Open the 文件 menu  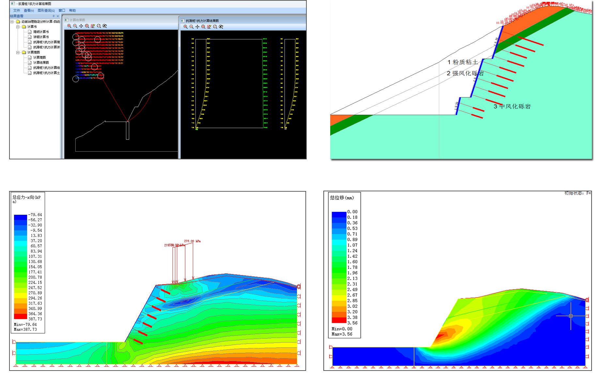(17, 10)
